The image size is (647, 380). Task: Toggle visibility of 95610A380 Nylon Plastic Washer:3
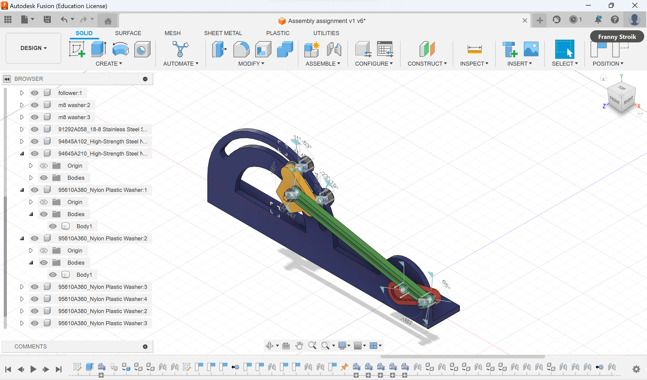[35, 323]
